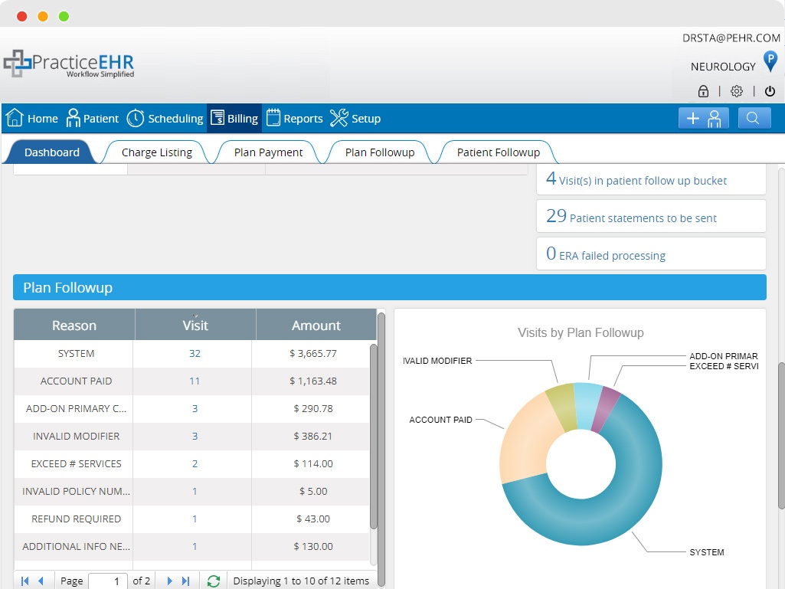Image resolution: width=785 pixels, height=589 pixels.
Task: Click the macOS yellow minimize window button
Action: tap(43, 17)
